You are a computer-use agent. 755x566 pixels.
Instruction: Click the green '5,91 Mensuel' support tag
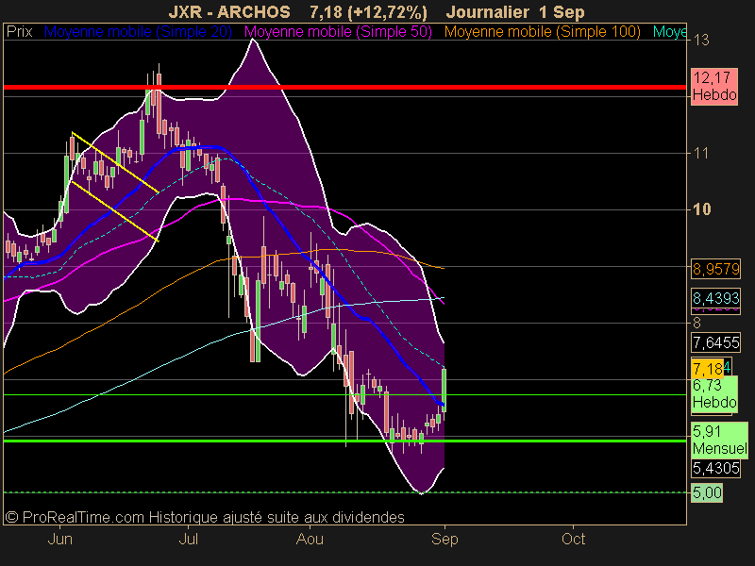click(719, 440)
